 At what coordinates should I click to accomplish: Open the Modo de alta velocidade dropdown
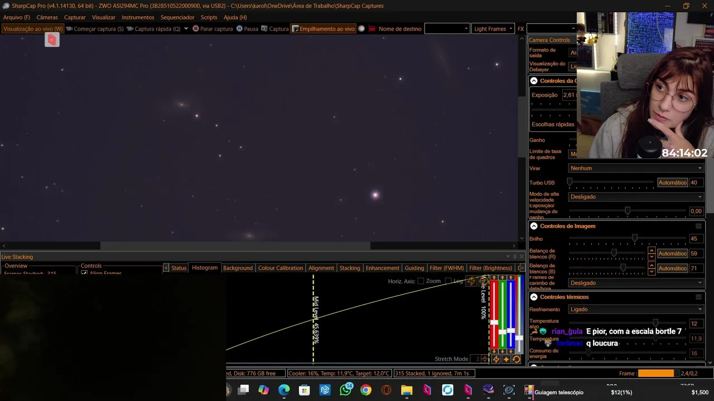click(636, 197)
